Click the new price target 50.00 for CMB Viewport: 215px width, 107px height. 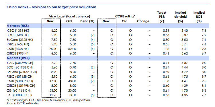(x=54, y=49)
